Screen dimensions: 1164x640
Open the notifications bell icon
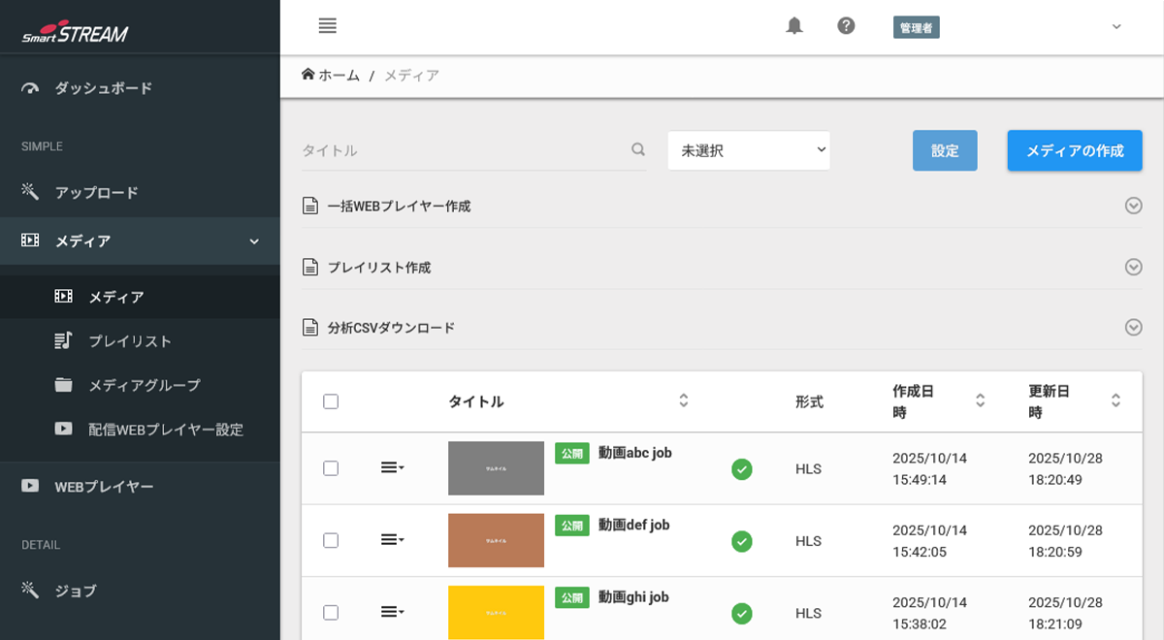point(793,26)
